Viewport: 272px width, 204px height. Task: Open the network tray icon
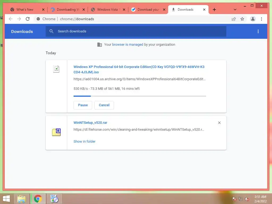point(241,199)
